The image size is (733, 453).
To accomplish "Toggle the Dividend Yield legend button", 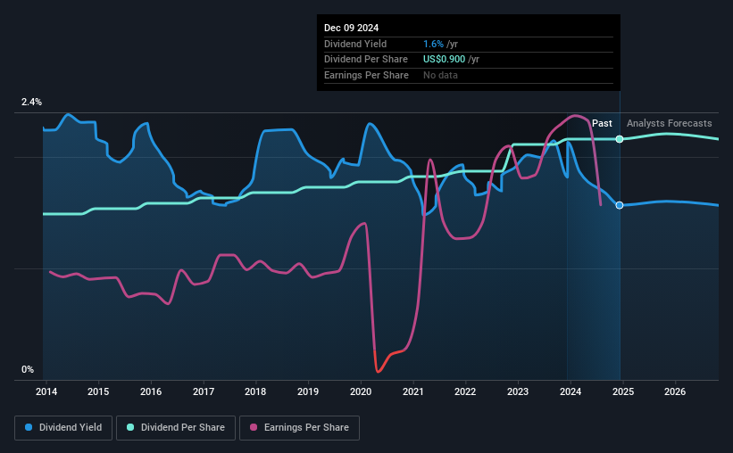I will (x=63, y=428).
